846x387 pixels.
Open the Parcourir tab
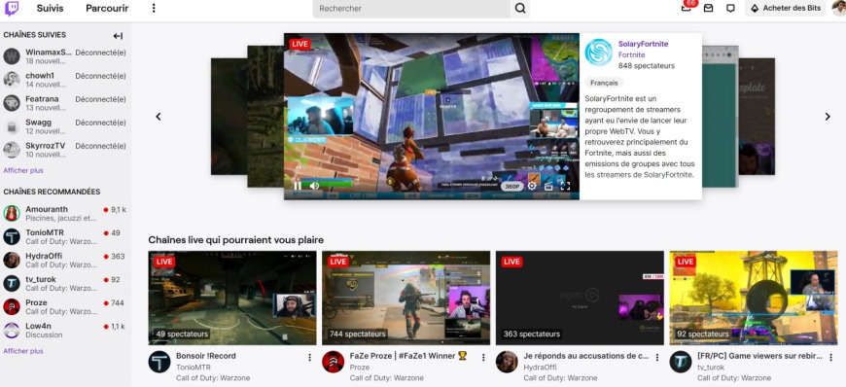coord(107,8)
